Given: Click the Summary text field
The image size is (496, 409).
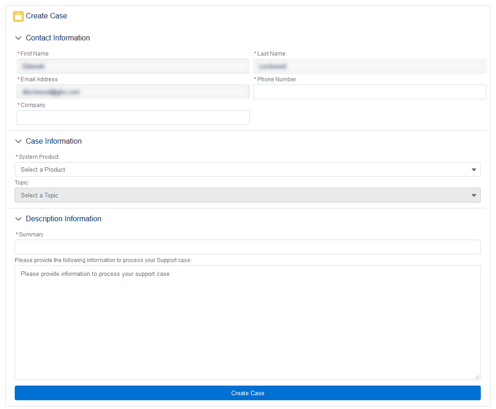Looking at the screenshot, I should pos(247,247).
